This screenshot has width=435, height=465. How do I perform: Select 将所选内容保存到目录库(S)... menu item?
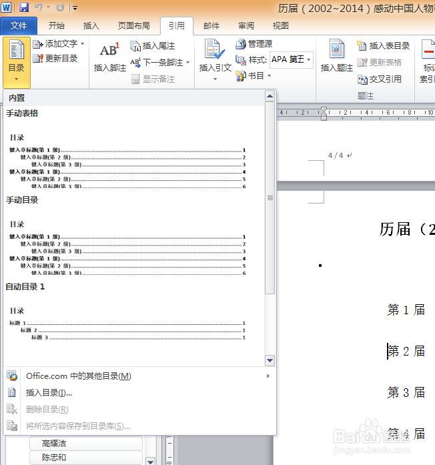pos(139,426)
